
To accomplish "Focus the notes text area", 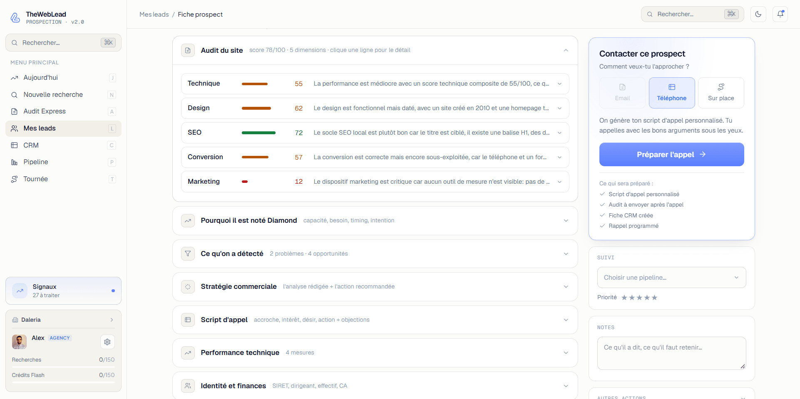I will pyautogui.click(x=671, y=353).
